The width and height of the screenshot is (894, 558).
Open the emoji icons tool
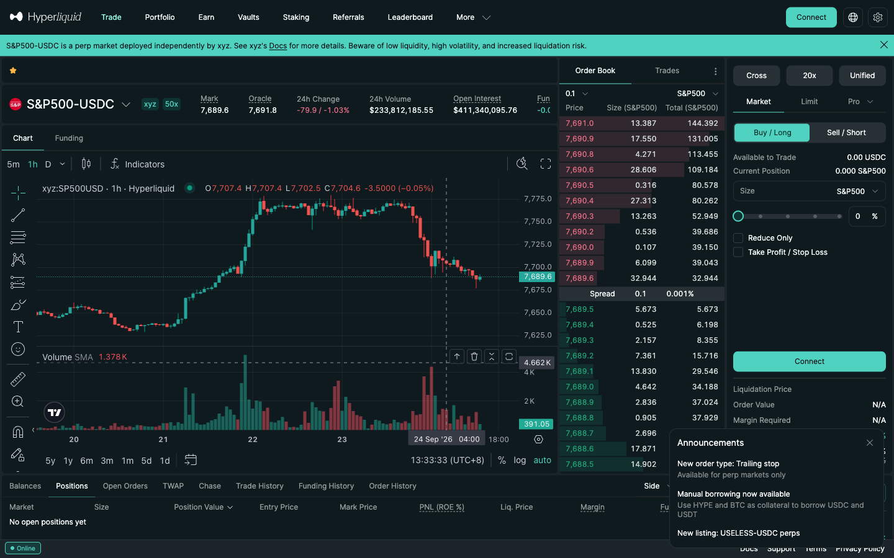[x=18, y=349]
